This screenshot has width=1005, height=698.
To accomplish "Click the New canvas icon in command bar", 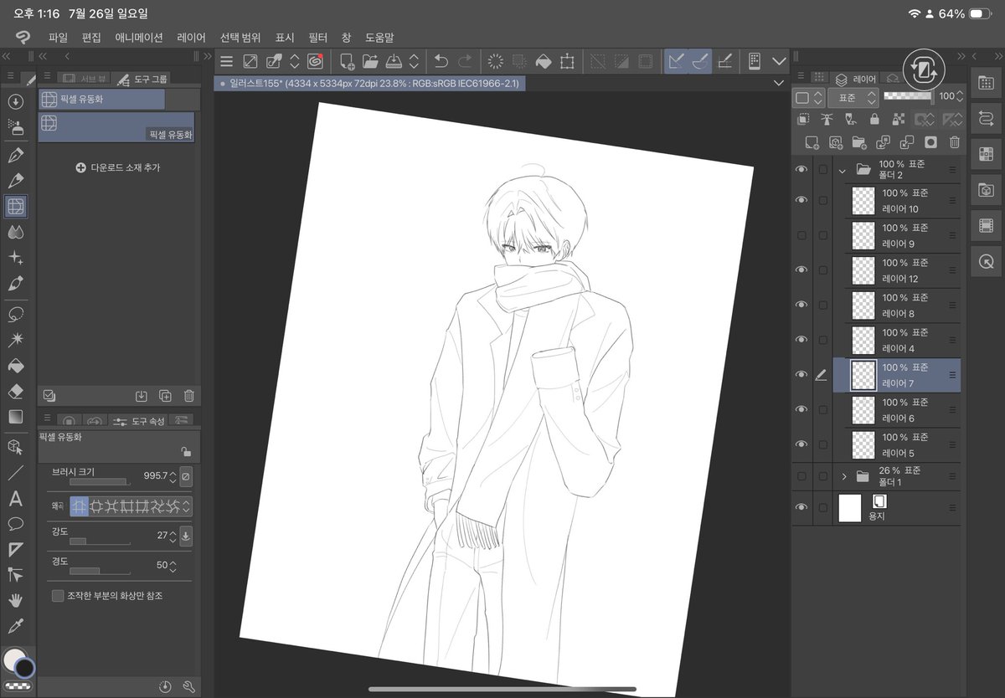I will [x=347, y=61].
